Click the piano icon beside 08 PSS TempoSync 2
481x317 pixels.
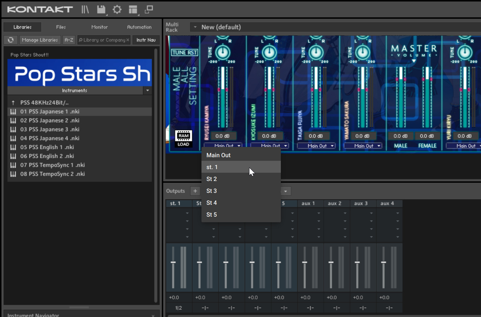(13, 174)
